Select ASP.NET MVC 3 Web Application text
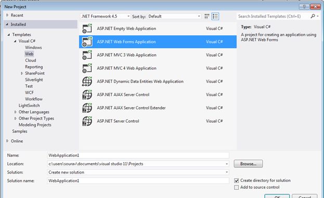Screen dimensions: 324x198 127,55
